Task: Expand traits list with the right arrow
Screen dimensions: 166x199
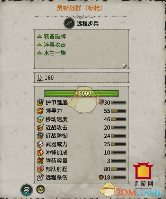Action: pos(125,66)
